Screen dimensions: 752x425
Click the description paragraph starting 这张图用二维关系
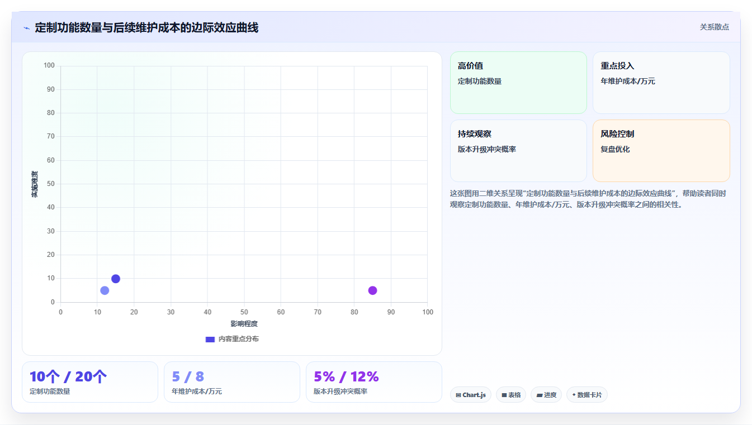tap(588, 199)
